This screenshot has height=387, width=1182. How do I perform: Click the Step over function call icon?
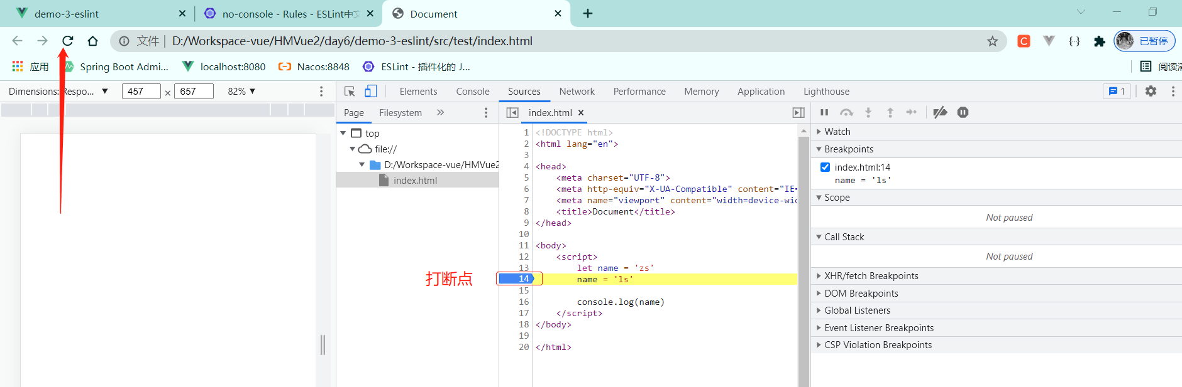click(847, 112)
